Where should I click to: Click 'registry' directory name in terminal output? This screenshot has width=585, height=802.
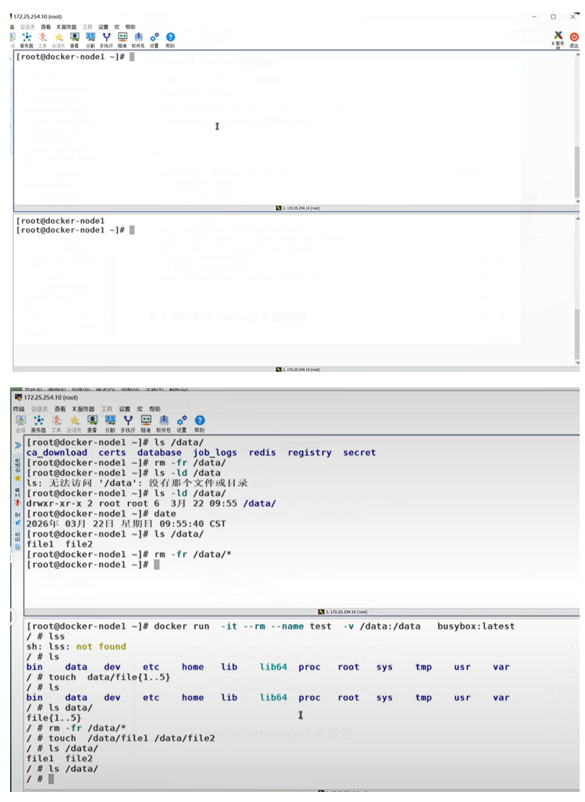[x=310, y=453]
